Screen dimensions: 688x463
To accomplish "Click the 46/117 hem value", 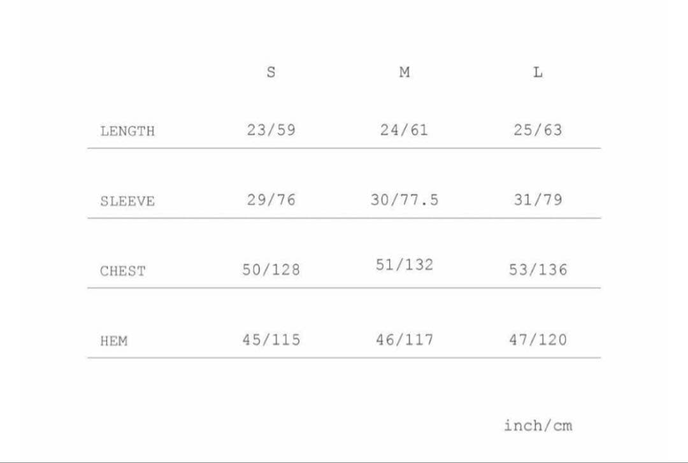I will 405,340.
